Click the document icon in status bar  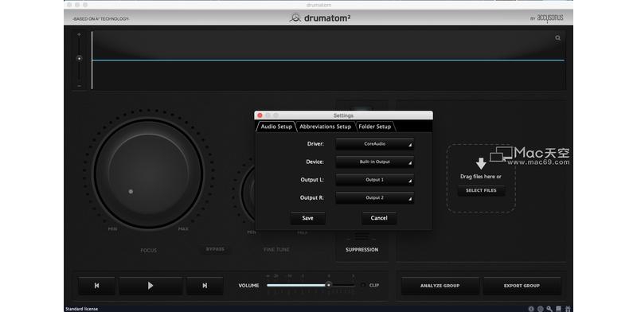click(x=559, y=309)
